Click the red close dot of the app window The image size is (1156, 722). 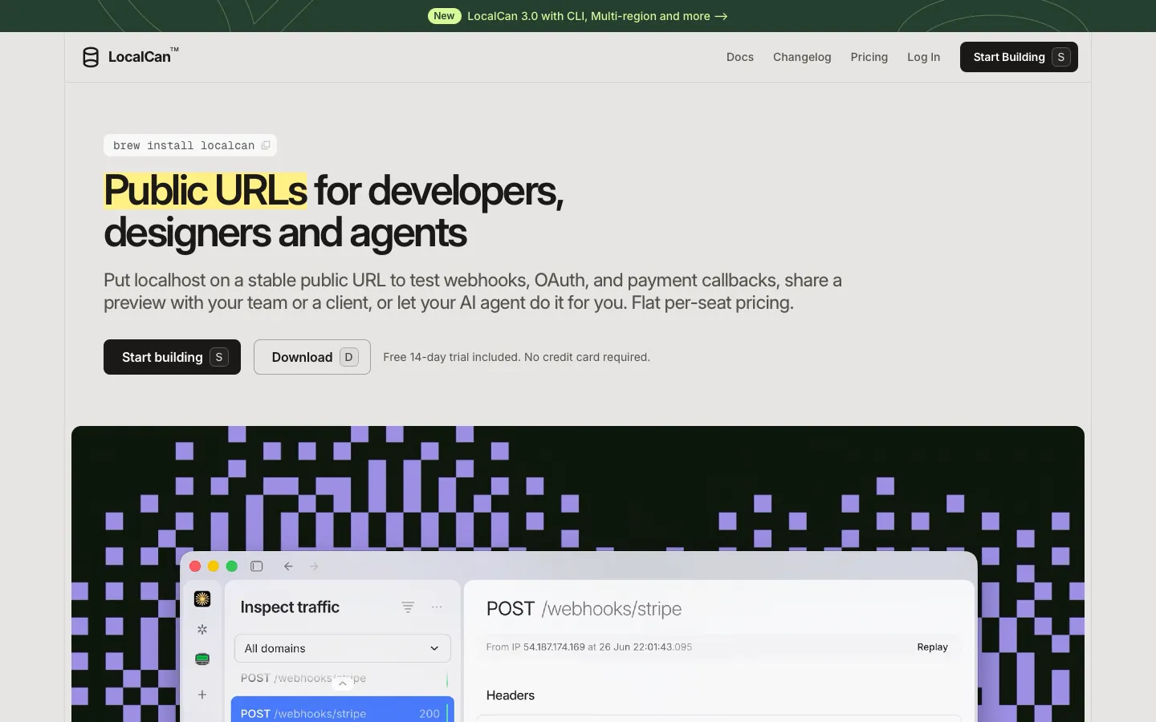195,566
